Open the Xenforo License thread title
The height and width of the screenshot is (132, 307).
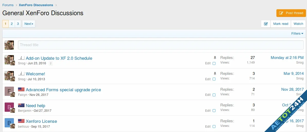click(41, 121)
